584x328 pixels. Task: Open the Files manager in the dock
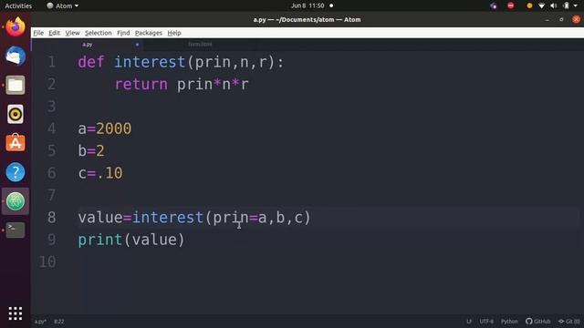click(16, 85)
